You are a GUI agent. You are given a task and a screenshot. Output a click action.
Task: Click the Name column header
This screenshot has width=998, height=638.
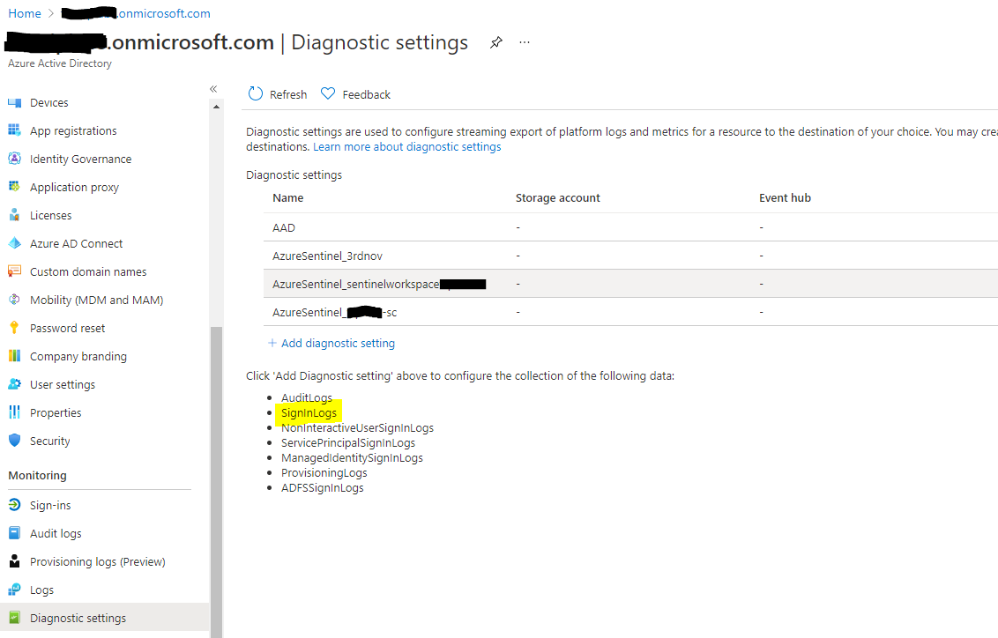tap(287, 197)
